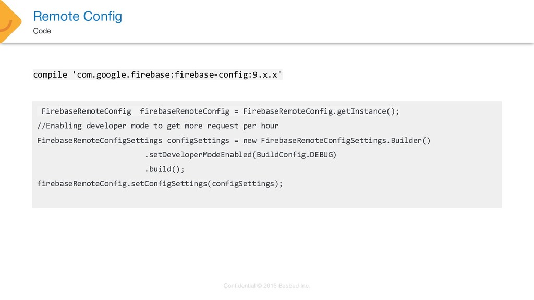
Task: Click FirebaseRemoteConfigSettings.Builder() constructor text
Action: [x=346, y=141]
